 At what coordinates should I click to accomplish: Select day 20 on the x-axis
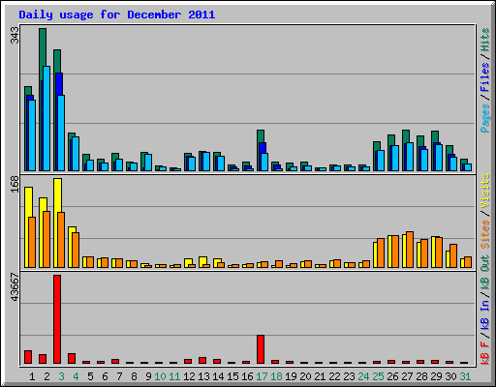tap(305, 376)
